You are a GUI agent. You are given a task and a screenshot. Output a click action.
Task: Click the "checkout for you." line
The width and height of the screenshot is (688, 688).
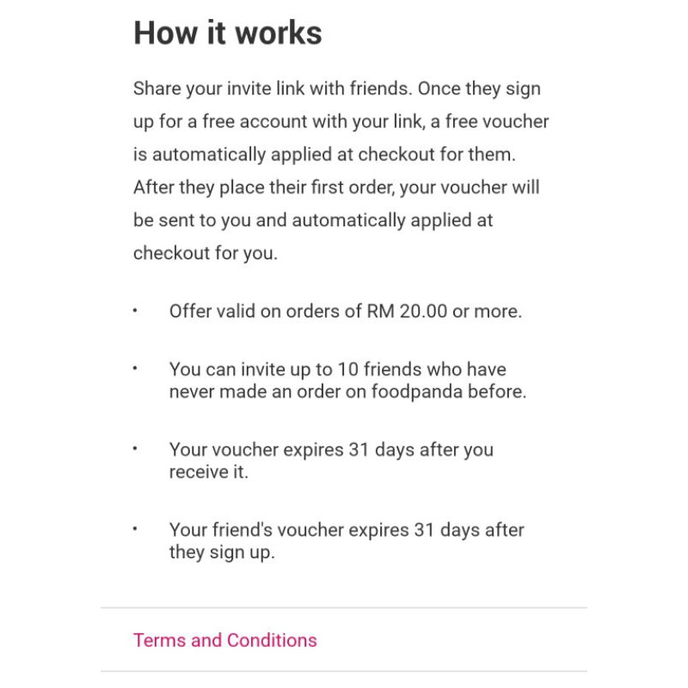click(205, 253)
